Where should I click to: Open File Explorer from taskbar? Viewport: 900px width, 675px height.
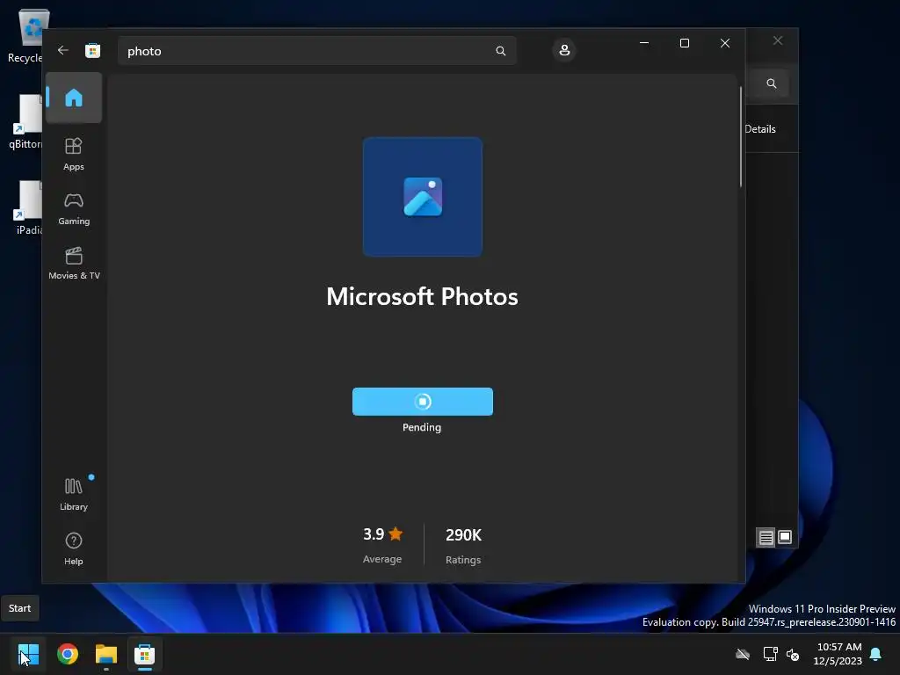(106, 654)
